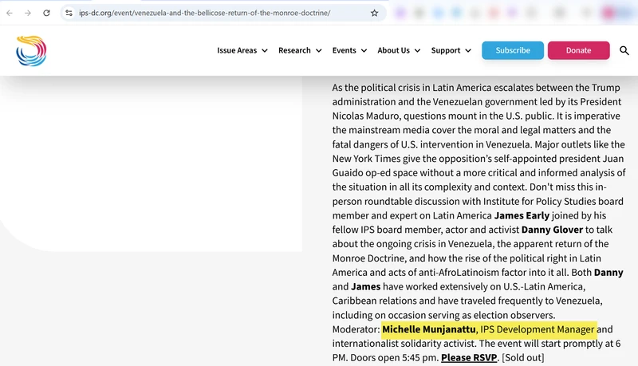Bookmark this page with the star icon
638x366 pixels.
tap(375, 14)
